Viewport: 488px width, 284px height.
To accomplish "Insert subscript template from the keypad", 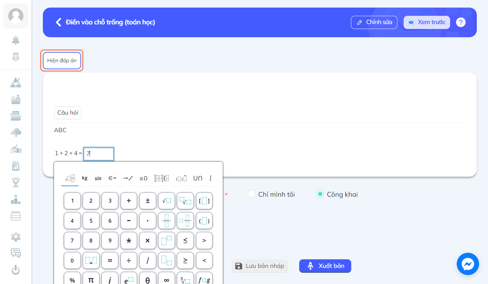I will (166, 261).
